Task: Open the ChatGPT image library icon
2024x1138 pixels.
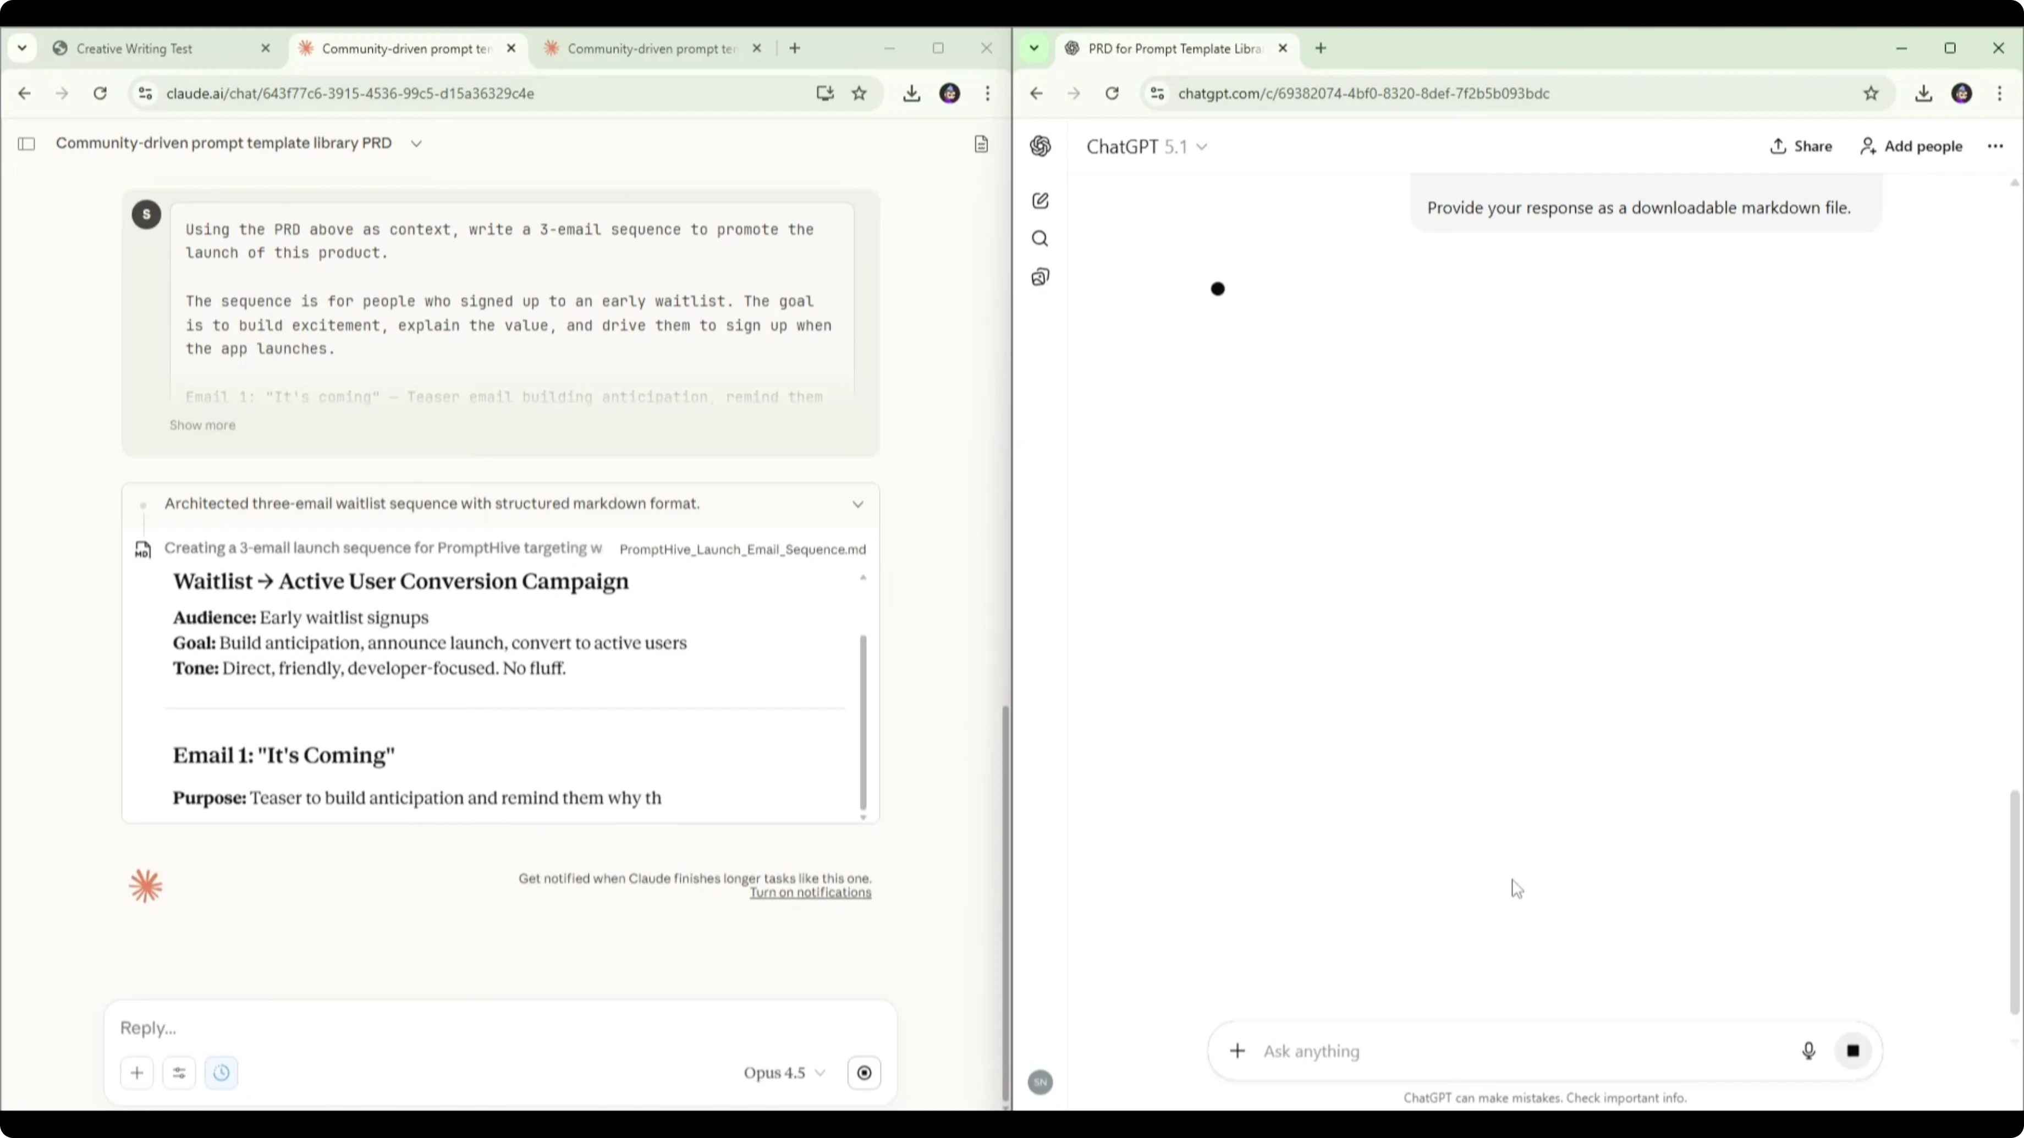Action: pos(1039,277)
